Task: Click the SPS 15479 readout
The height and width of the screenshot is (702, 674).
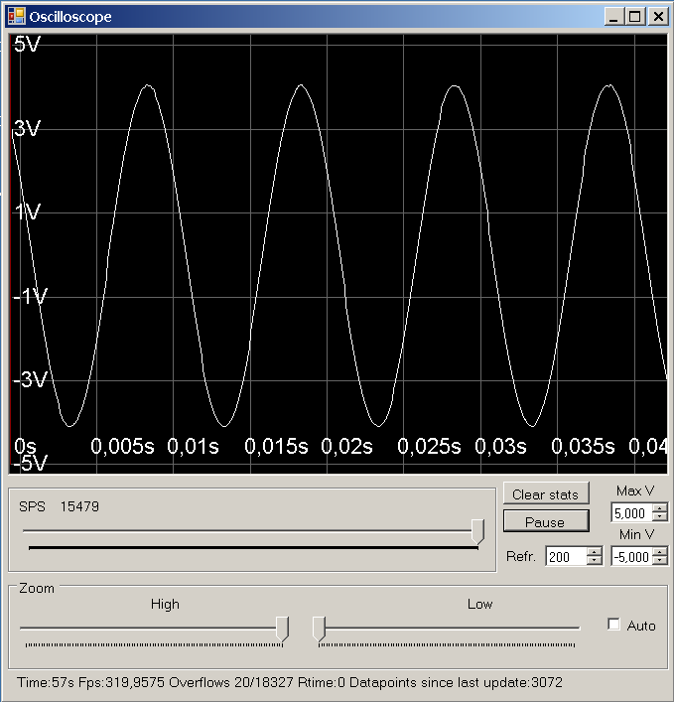Action: click(x=59, y=506)
